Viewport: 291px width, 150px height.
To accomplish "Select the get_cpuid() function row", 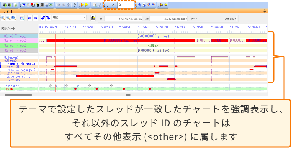I will click(x=20, y=73).
